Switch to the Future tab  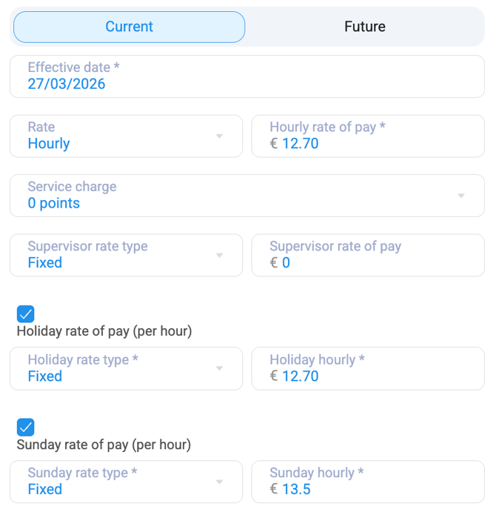click(x=364, y=27)
